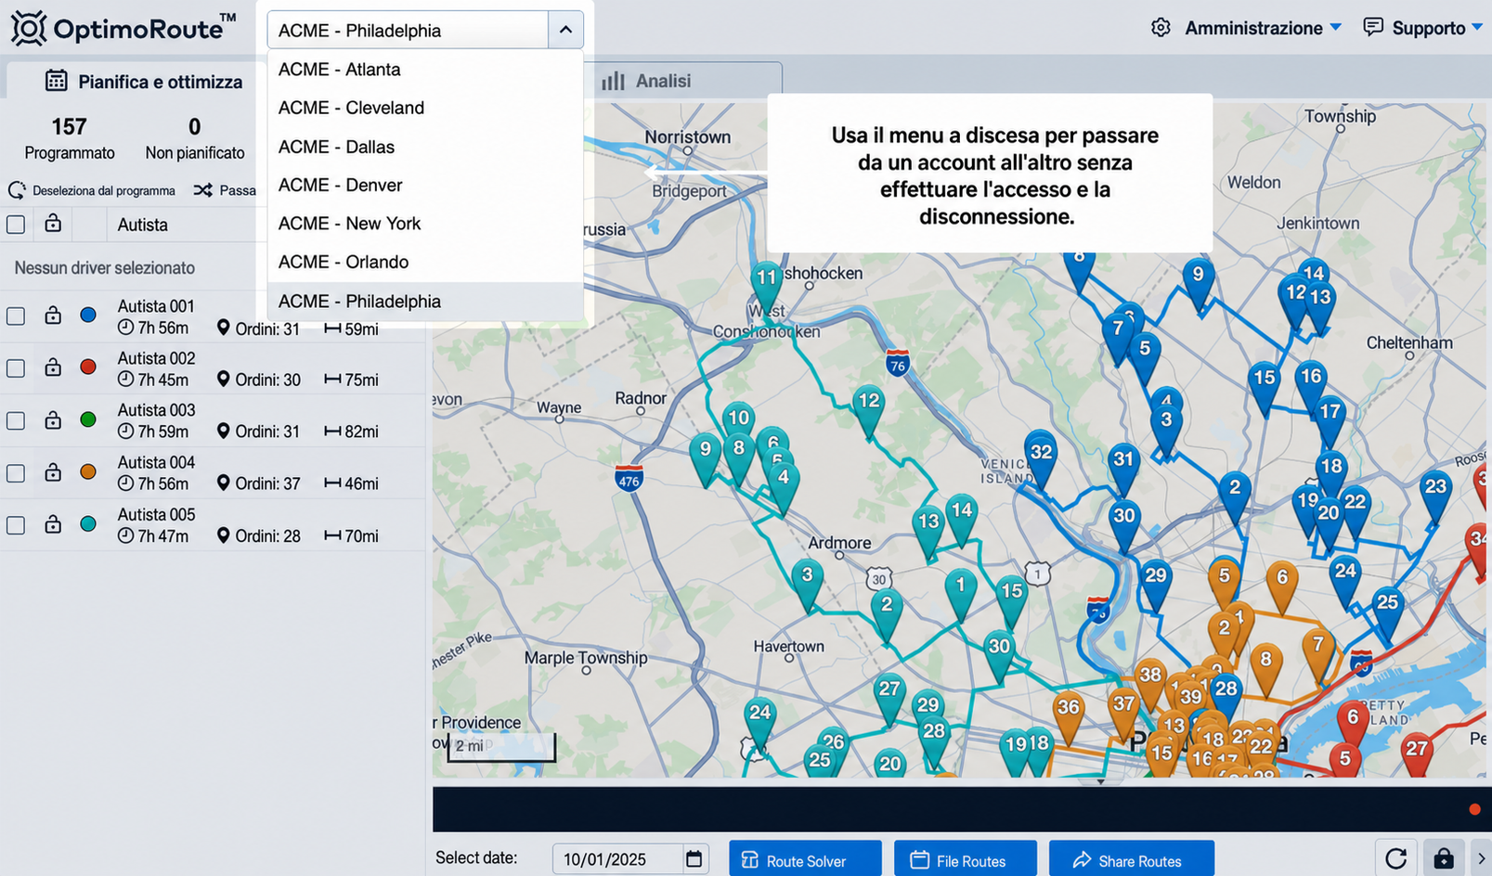
Task: Click the OptimoRoute logo icon
Action: point(29,29)
